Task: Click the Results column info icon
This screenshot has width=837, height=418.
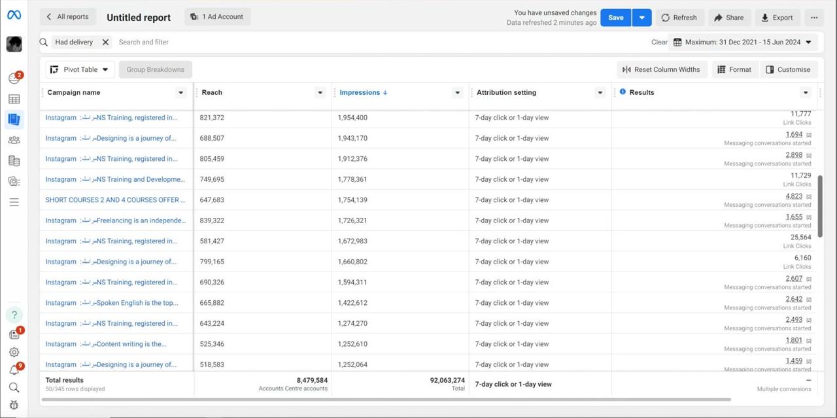Action: (x=623, y=92)
